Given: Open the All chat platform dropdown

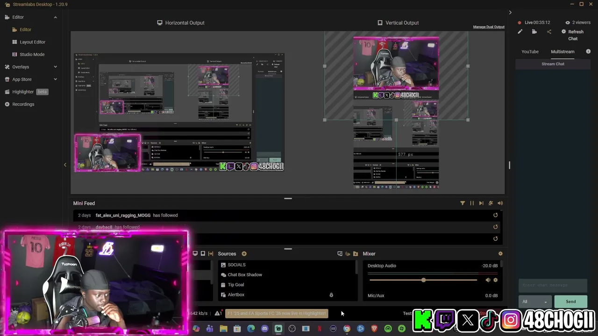Looking at the screenshot, I should pos(534,302).
